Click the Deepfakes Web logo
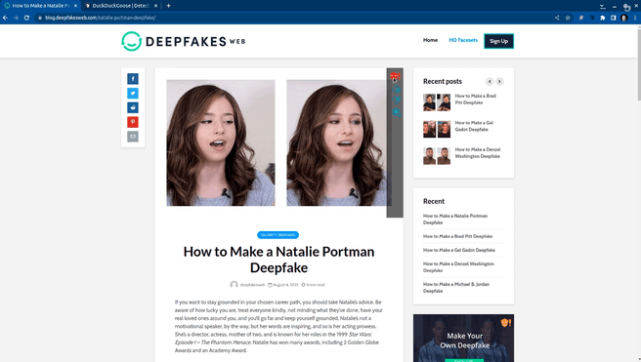Viewport: 641px width, 362px height. (183, 41)
